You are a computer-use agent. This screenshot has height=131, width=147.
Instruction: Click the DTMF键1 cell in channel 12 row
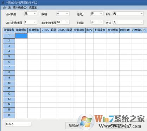point(125,94)
